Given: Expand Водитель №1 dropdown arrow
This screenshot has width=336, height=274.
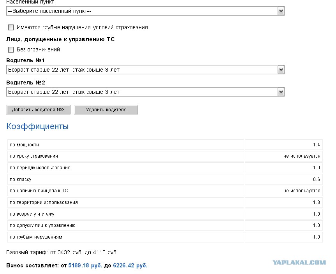Looking at the screenshot, I should [281, 70].
